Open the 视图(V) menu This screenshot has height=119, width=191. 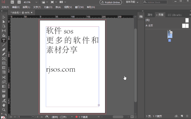tap(68, 7)
